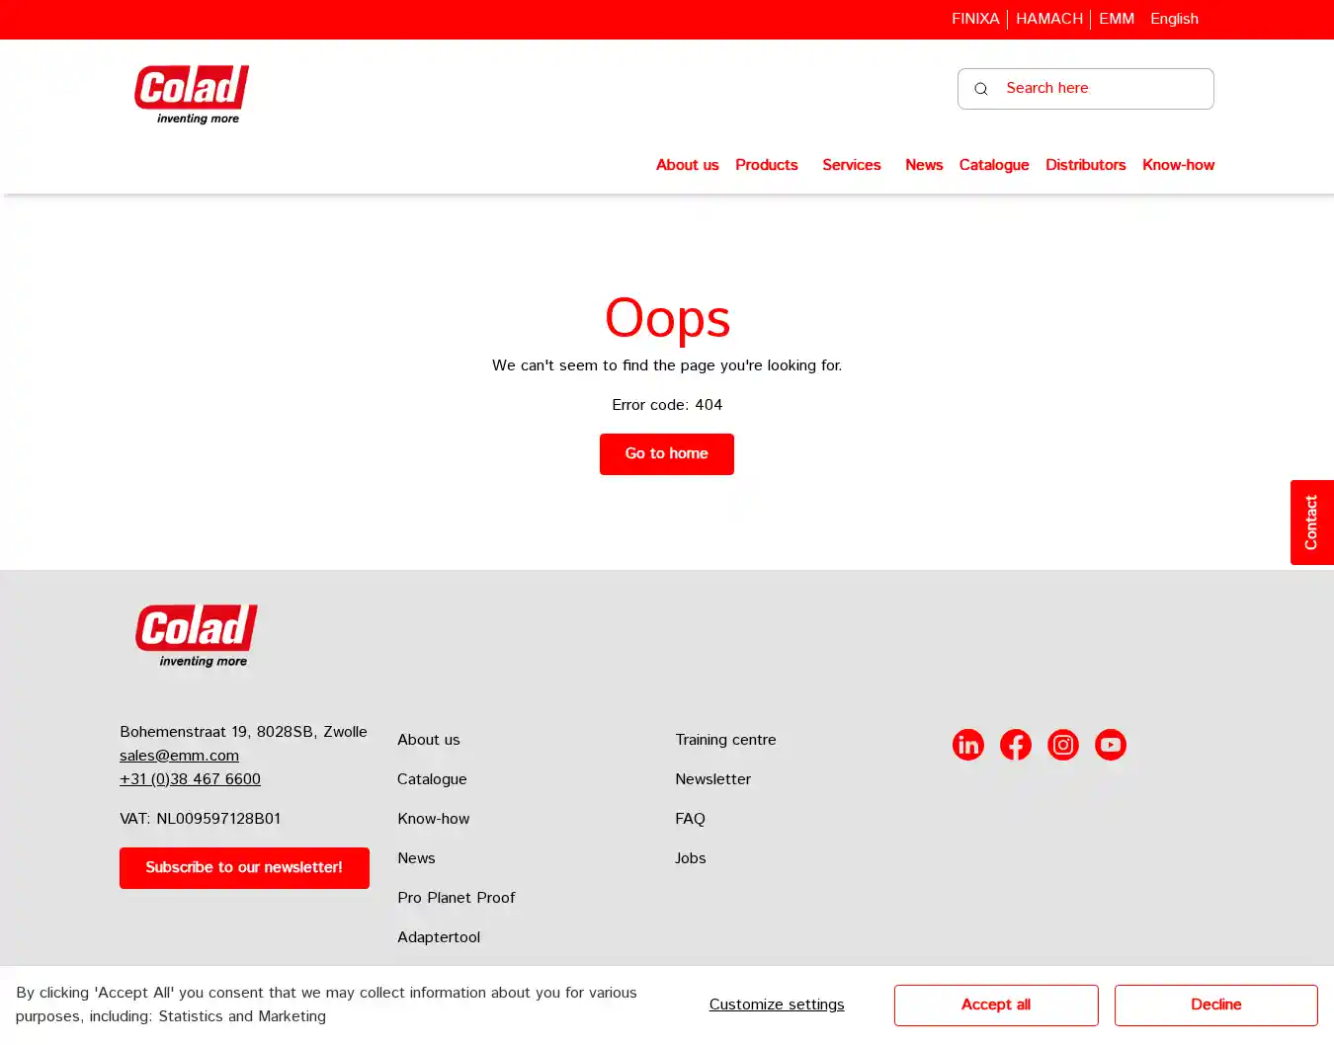Subscribe to our newsletter button

(244, 868)
